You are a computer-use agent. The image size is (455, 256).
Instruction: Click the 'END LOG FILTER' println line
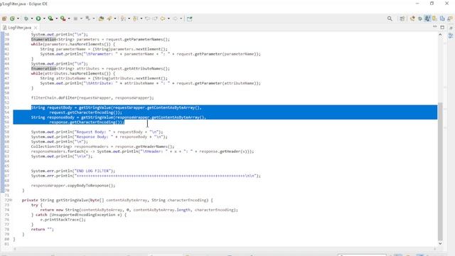click(x=73, y=171)
